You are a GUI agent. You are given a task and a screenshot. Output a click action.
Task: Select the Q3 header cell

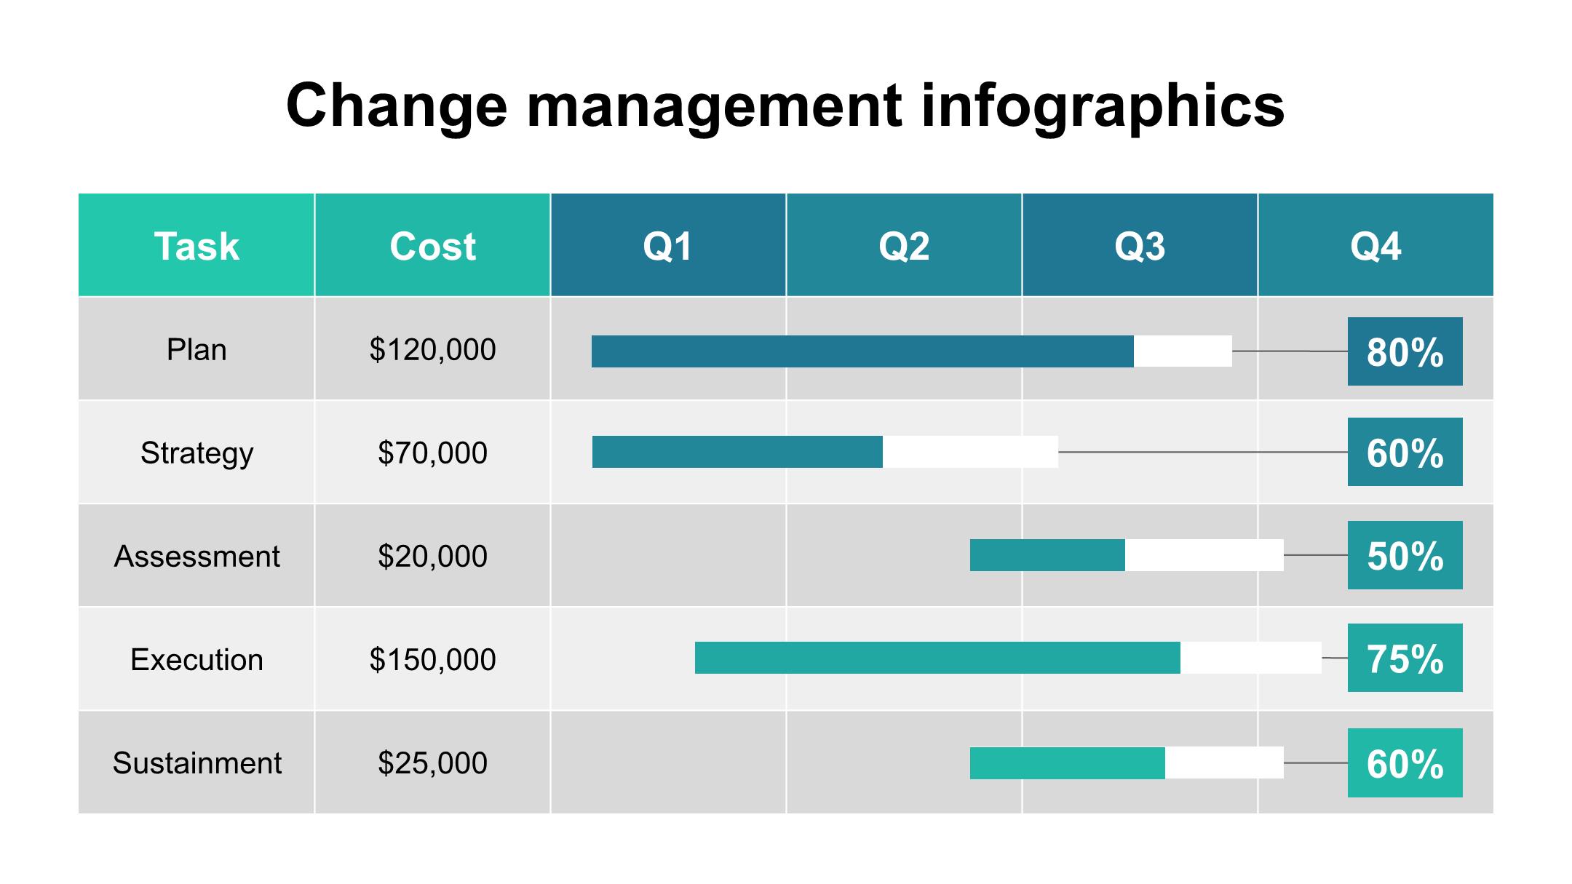pos(1140,246)
